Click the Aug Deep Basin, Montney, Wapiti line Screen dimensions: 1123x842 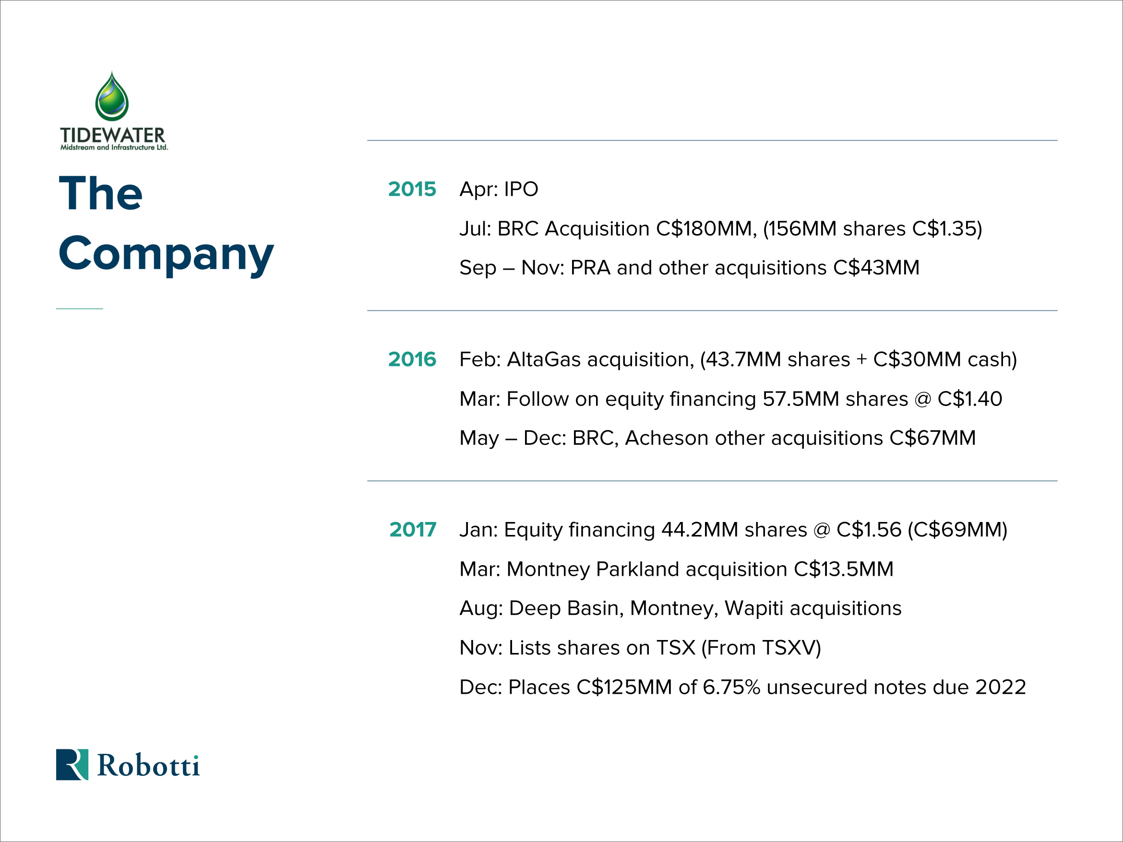(681, 608)
